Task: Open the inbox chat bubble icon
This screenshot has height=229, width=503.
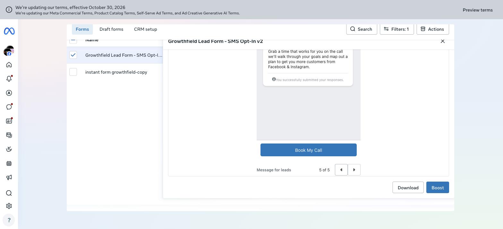Action: (x=9, y=107)
